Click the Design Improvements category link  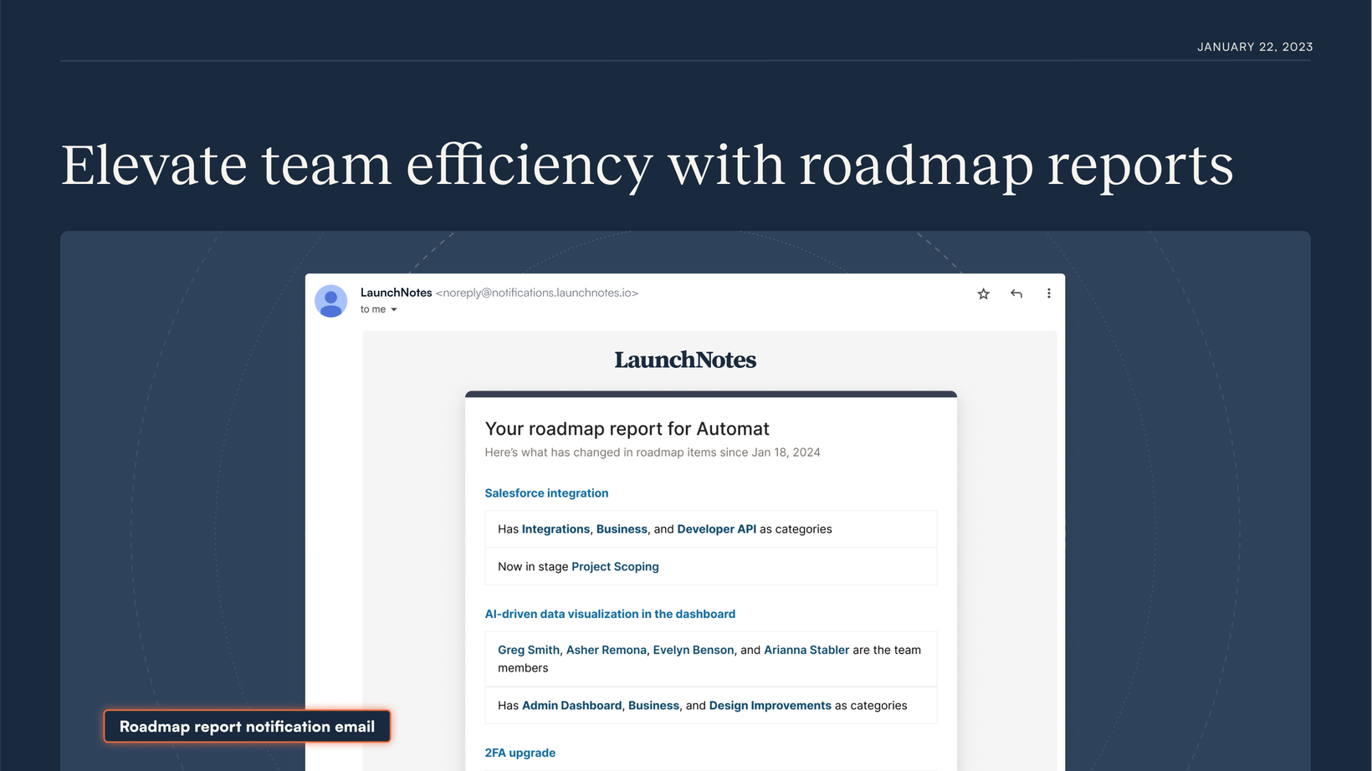pos(770,706)
